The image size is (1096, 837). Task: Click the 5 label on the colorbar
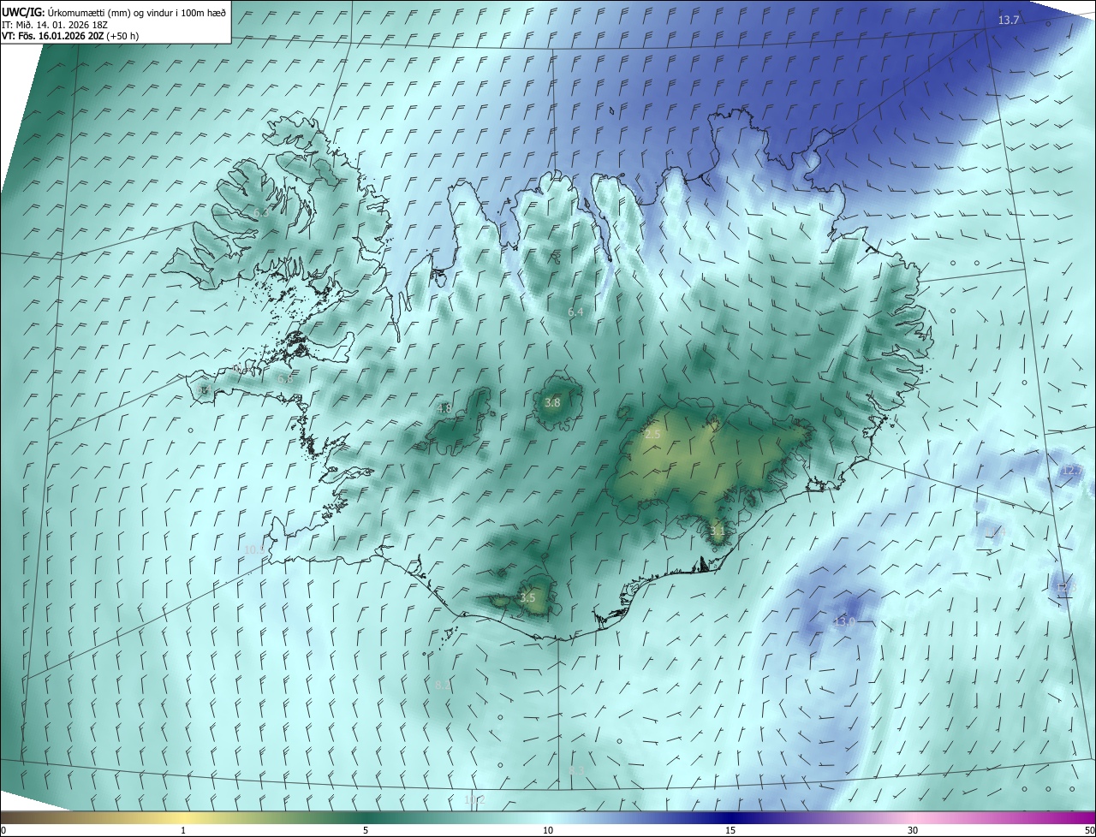366,831
